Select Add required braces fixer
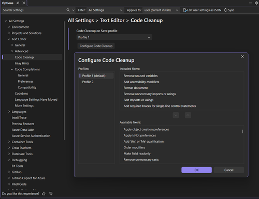 (x=182, y=106)
